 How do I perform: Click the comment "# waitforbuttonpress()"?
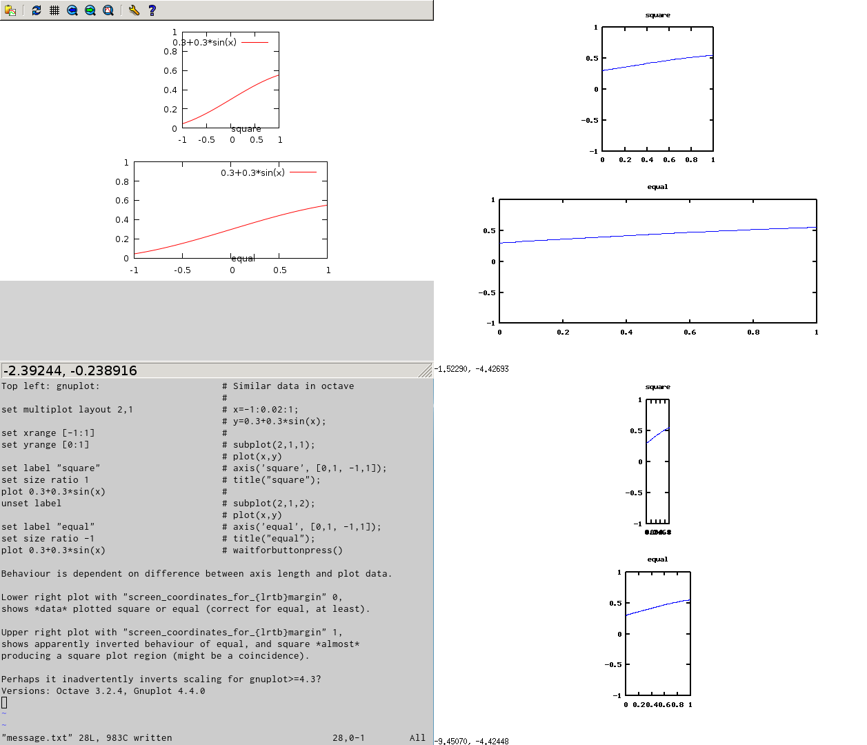pos(283,550)
